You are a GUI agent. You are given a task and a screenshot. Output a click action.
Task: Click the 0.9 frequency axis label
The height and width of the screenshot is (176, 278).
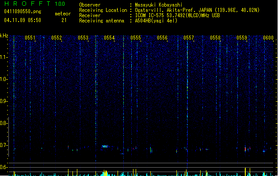click(4, 101)
